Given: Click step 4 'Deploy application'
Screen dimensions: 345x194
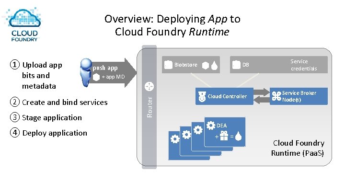Looking at the screenshot, I should pos(48,133).
